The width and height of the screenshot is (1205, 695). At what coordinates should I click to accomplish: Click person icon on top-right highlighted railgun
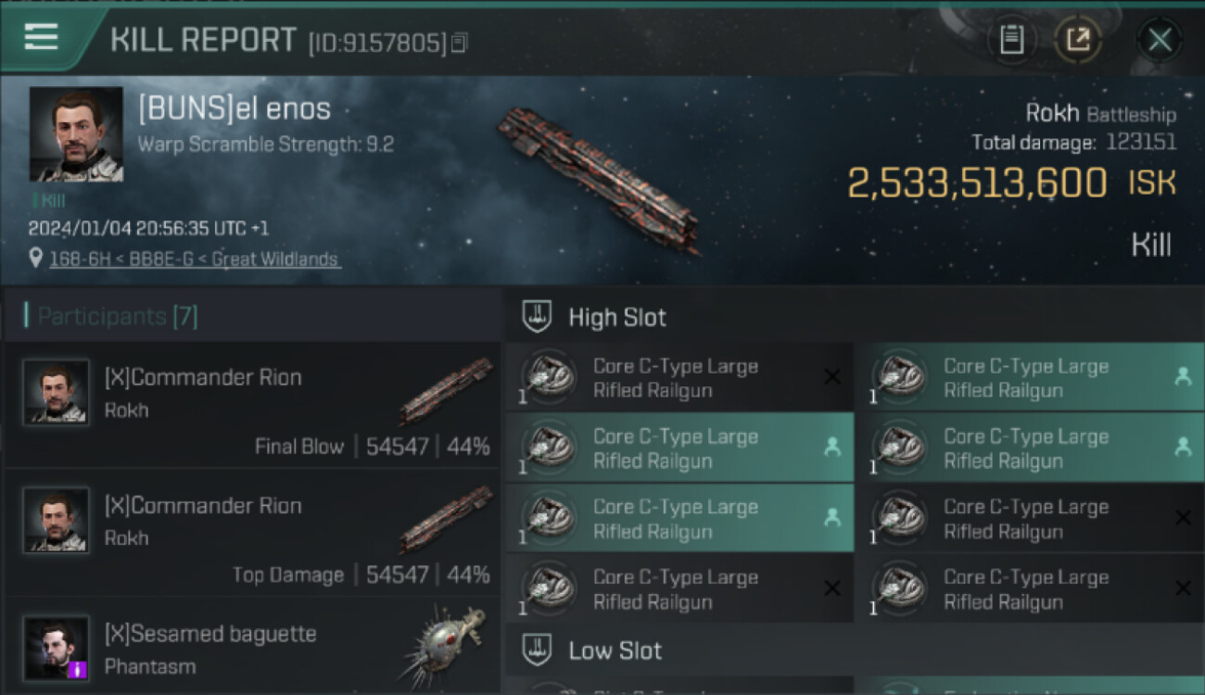(1182, 376)
